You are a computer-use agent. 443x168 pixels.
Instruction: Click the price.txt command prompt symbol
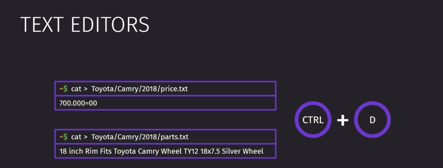click(x=63, y=89)
